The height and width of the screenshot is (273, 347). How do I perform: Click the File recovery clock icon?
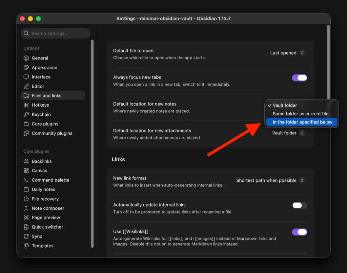pos(26,199)
